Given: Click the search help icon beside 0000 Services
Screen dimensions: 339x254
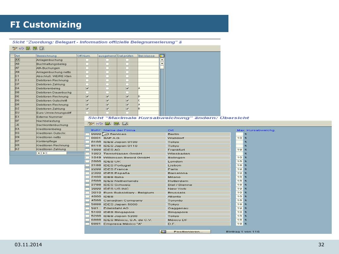Looking at the screenshot, I should click(x=105, y=134).
